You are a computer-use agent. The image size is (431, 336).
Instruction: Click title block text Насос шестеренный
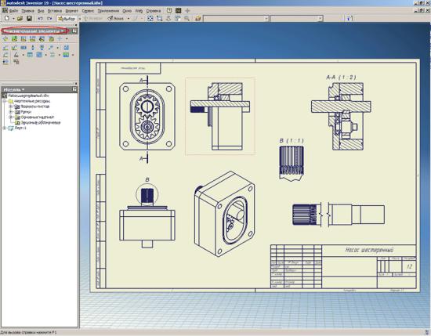point(369,250)
